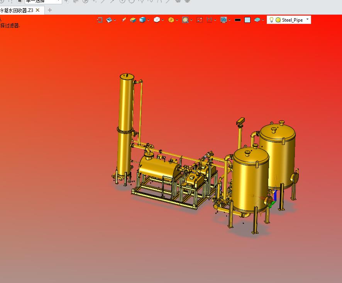Open the 单一选择 selection filter box
This screenshot has width=342, height=283.
click(43, 2)
